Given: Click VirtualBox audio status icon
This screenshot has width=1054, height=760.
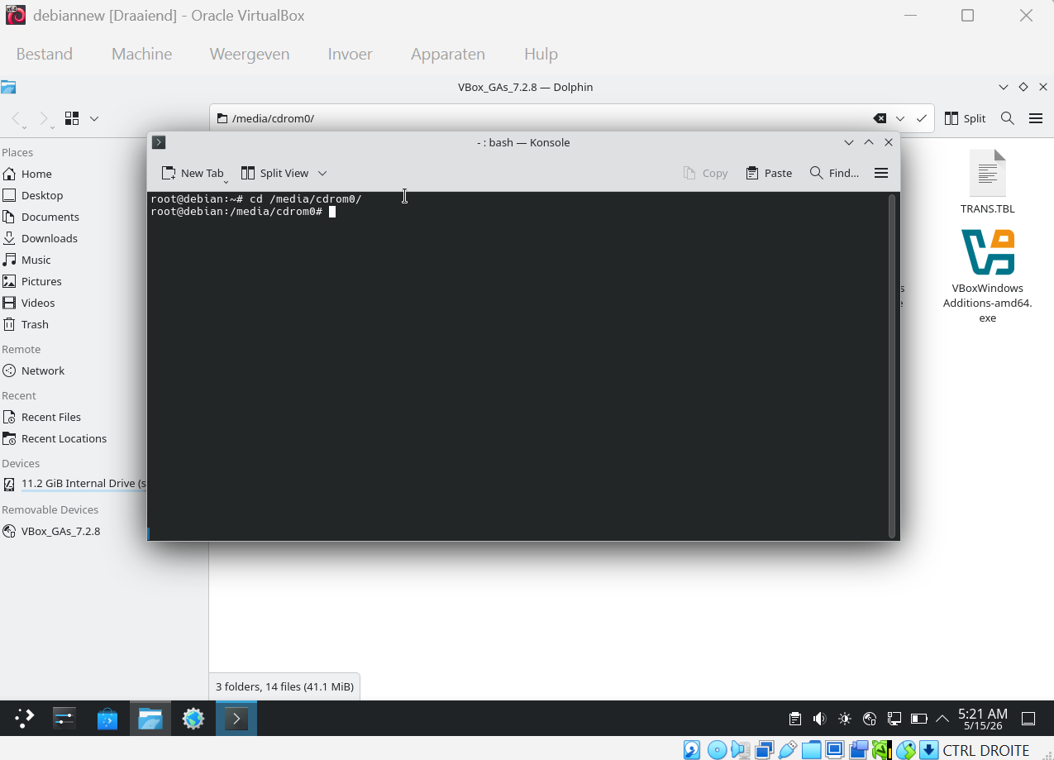Looking at the screenshot, I should click(x=741, y=750).
